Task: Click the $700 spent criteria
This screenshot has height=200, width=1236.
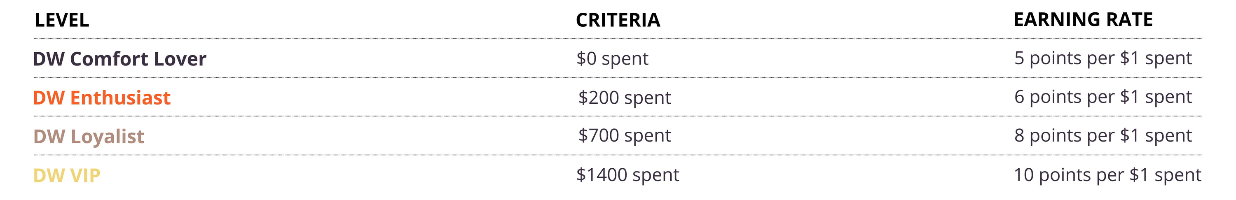Action: [x=624, y=136]
